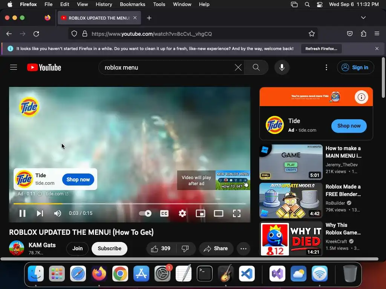Open tide.com link below ad overlay
Viewport: 386px width, 289px height.
coord(57,194)
